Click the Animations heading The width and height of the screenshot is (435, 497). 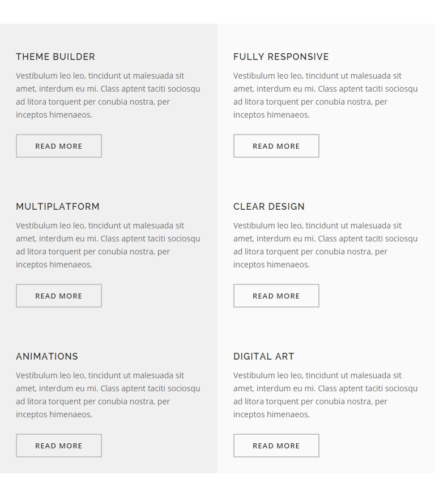(x=47, y=357)
